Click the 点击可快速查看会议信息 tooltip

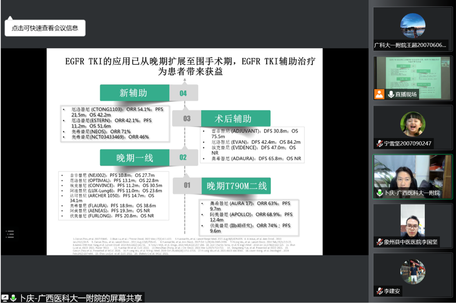(45, 28)
